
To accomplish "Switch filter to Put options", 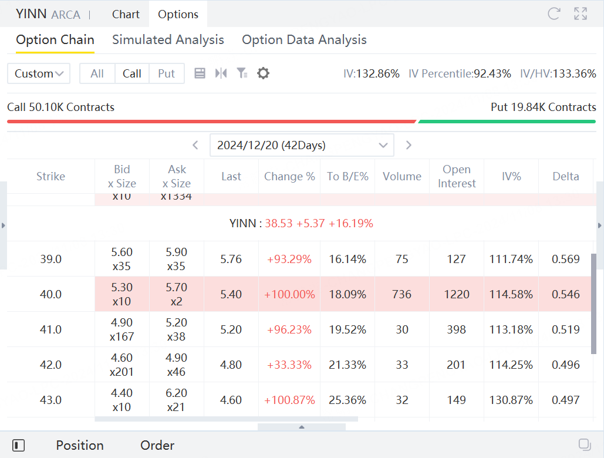I will click(167, 73).
